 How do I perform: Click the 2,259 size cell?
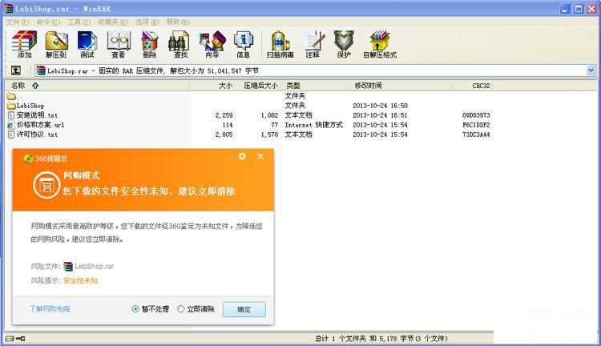pyautogui.click(x=224, y=115)
